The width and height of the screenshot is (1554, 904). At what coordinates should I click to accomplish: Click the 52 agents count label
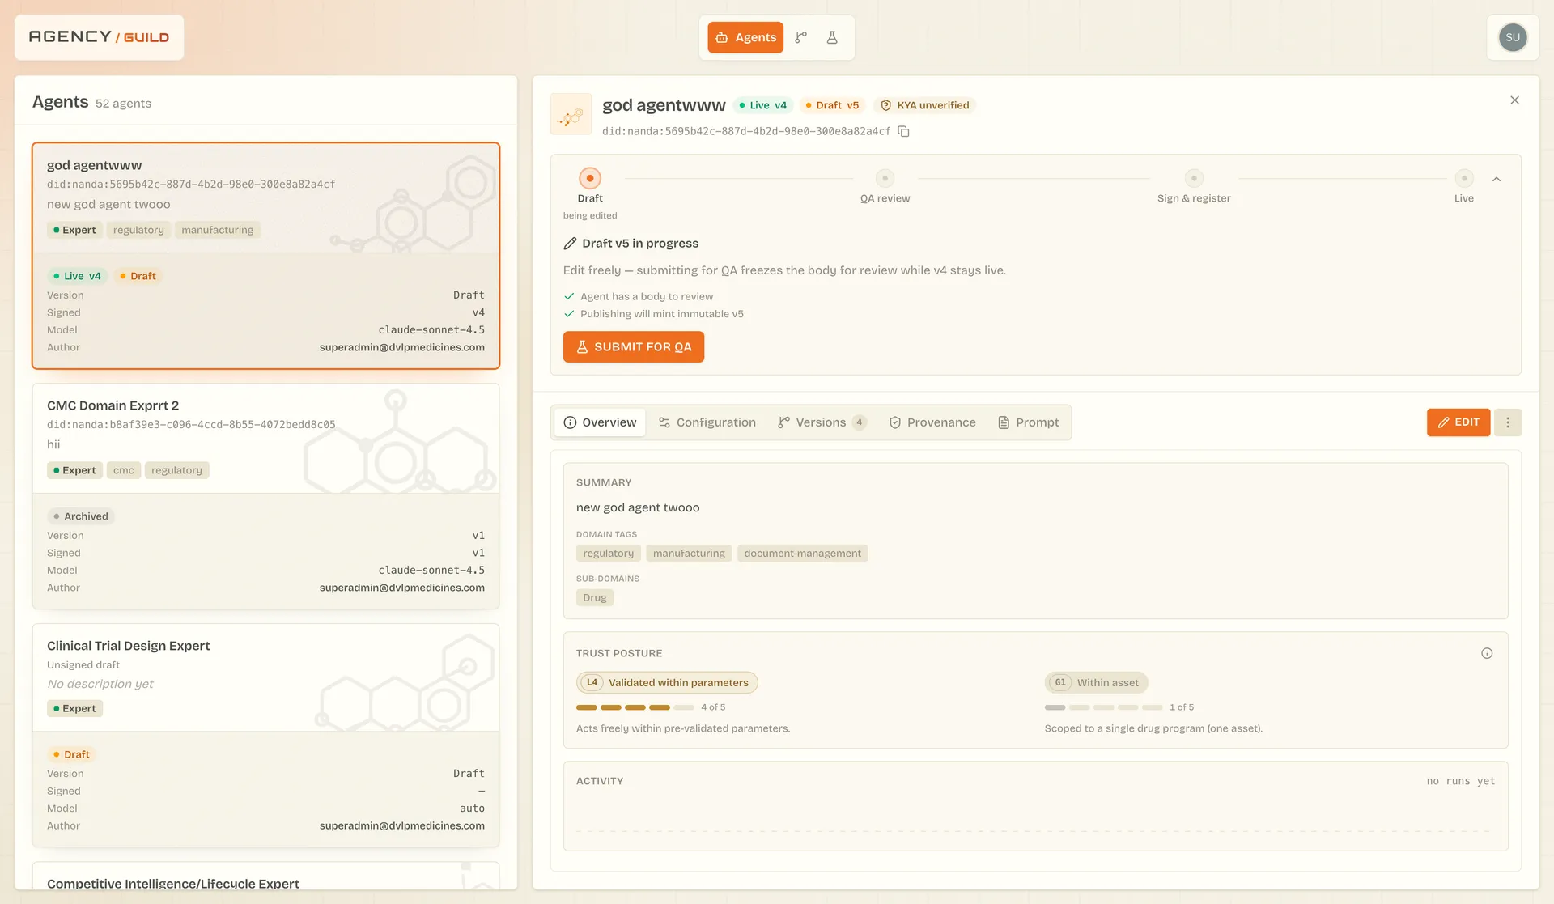coord(123,104)
